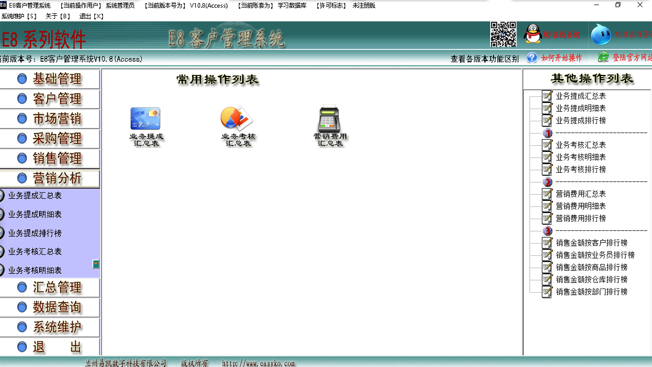Open the 退出【X】 menu
The image size is (652, 367).
(92, 16)
